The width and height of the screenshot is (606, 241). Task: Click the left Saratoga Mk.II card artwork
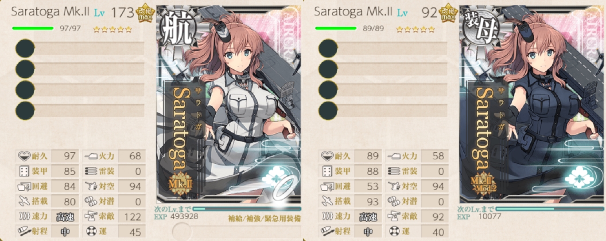(x=229, y=104)
